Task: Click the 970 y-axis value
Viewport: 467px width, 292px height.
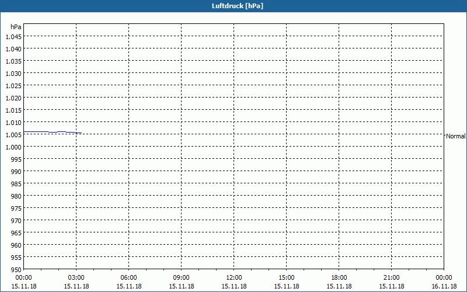Action: click(16, 221)
